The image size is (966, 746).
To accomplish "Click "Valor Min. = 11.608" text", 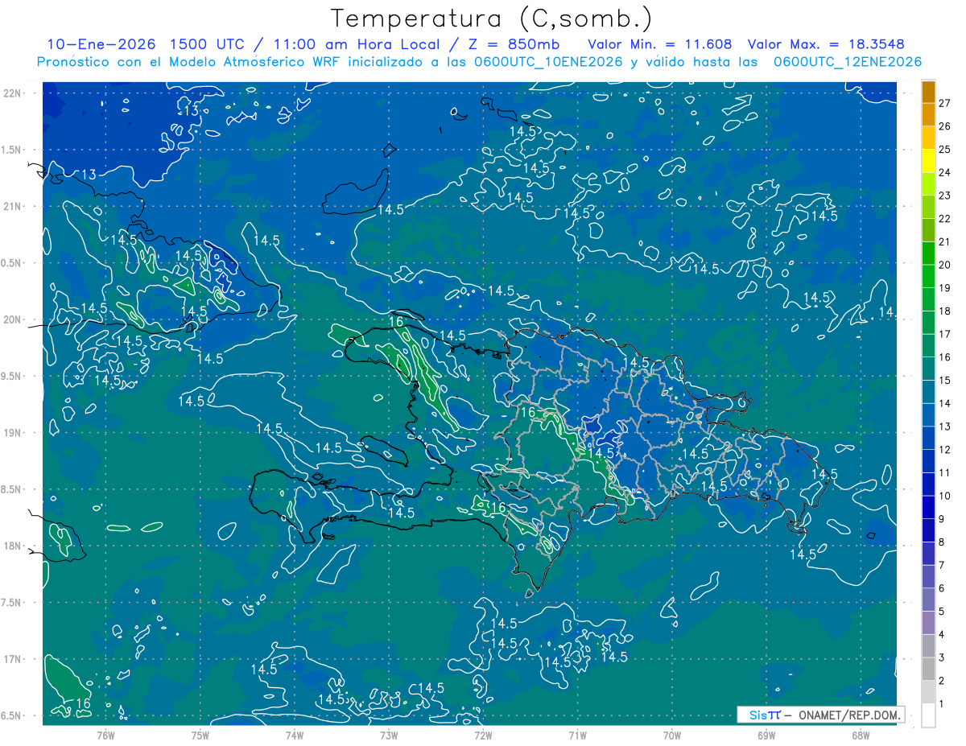I will (x=660, y=44).
